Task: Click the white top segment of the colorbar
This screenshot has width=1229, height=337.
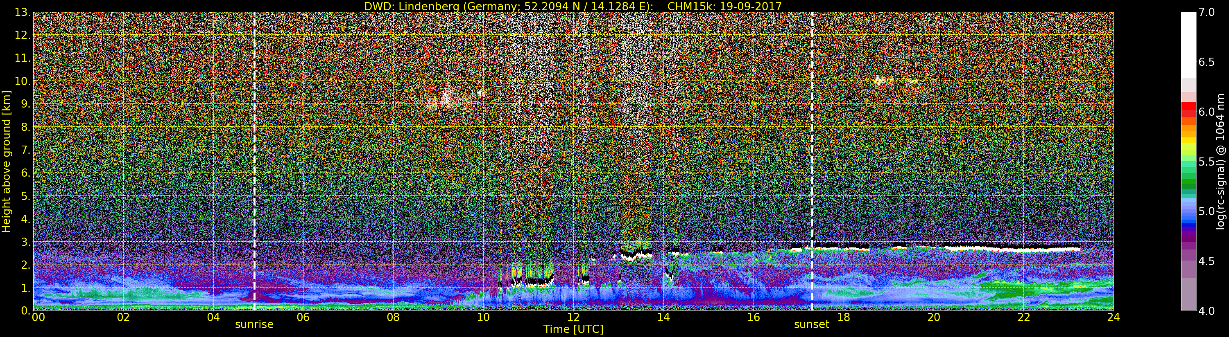Action: tap(1188, 45)
